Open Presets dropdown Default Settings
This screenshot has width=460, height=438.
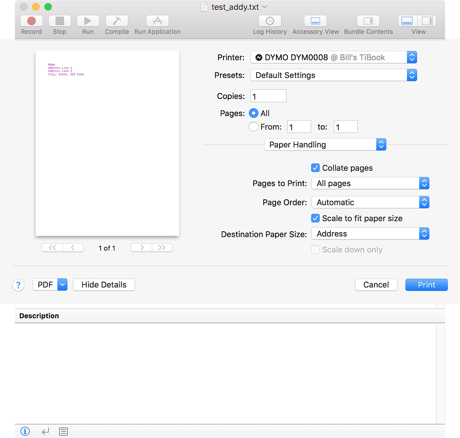point(333,75)
